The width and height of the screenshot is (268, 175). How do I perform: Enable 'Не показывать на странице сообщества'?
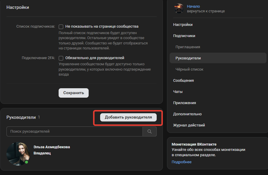[61, 26]
